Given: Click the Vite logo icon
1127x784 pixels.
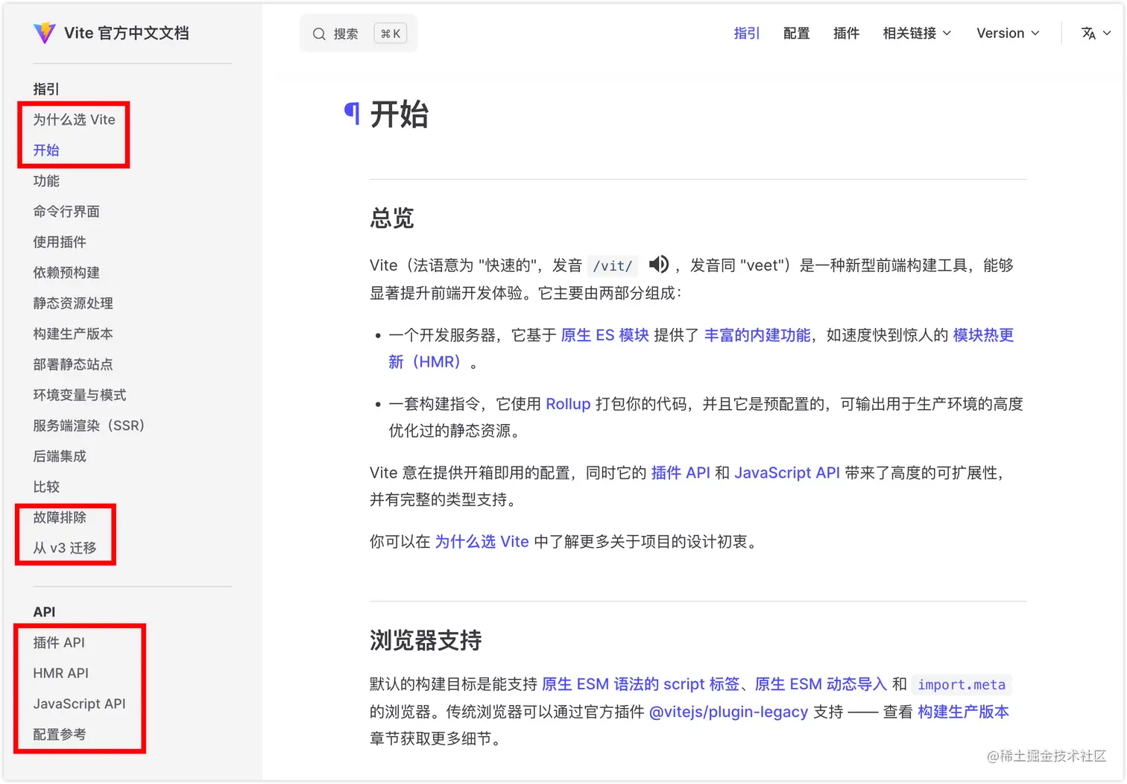Looking at the screenshot, I should (x=45, y=33).
